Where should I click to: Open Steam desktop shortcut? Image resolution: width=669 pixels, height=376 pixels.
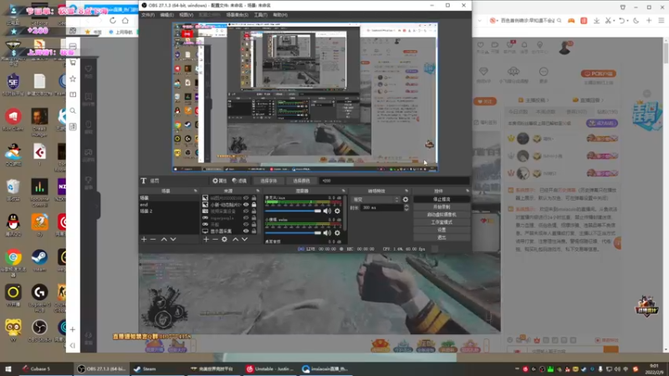[x=39, y=260]
